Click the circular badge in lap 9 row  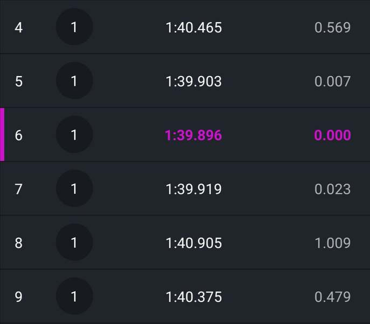click(x=74, y=297)
